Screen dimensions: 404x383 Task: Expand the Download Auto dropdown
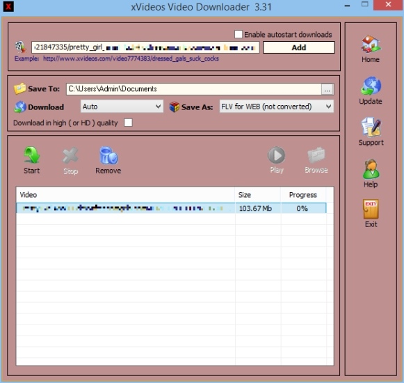(122, 107)
